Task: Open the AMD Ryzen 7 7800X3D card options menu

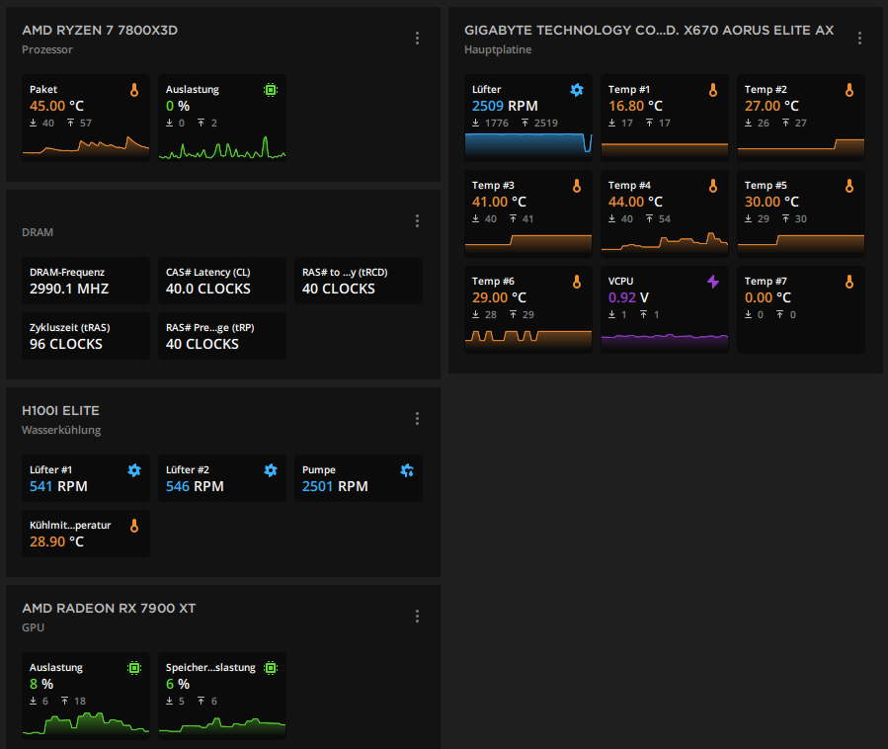Action: 418,38
